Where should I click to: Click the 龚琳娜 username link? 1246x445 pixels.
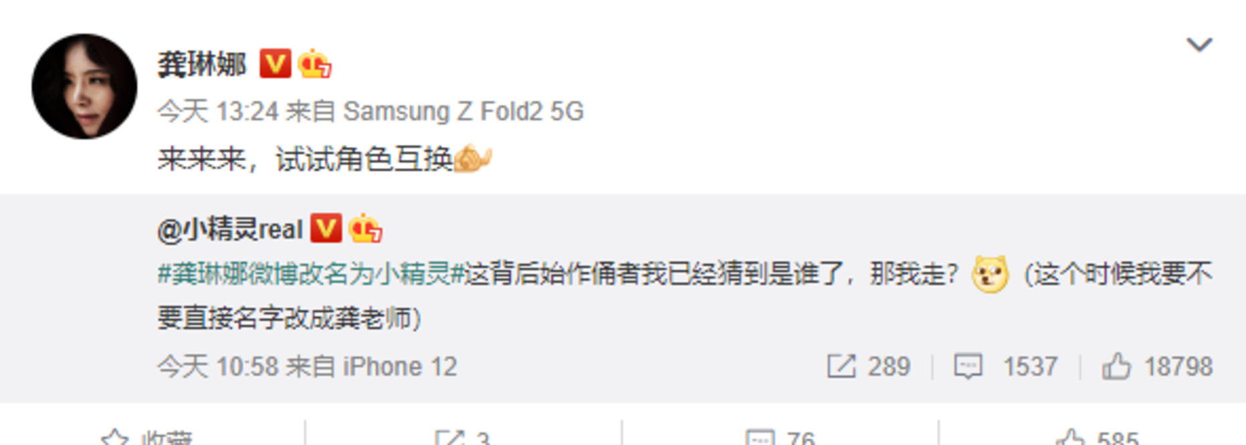(202, 64)
